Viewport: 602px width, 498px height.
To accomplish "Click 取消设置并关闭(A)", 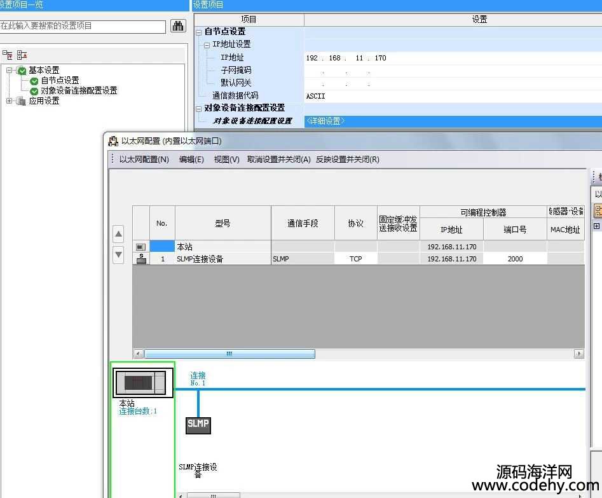I will [x=278, y=160].
